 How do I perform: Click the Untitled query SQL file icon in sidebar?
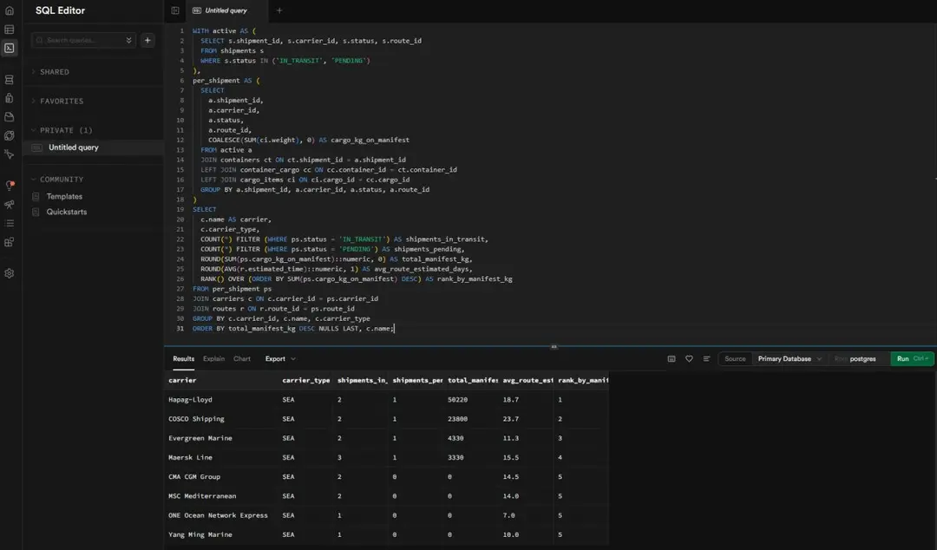[x=37, y=147]
